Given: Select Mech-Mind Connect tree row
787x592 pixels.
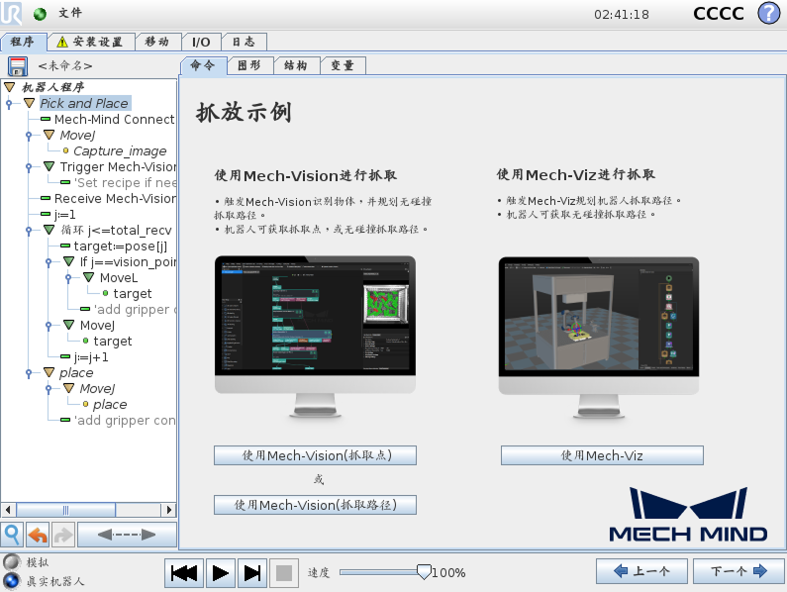Looking at the screenshot, I should click(108, 120).
